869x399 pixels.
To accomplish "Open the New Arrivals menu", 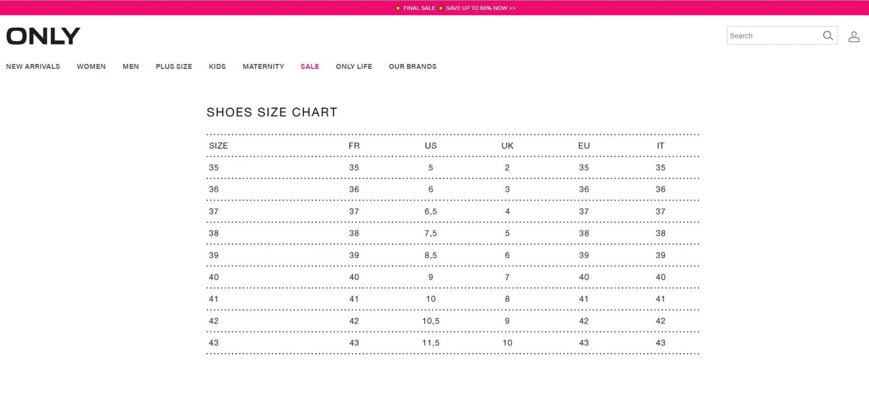I will pos(33,66).
